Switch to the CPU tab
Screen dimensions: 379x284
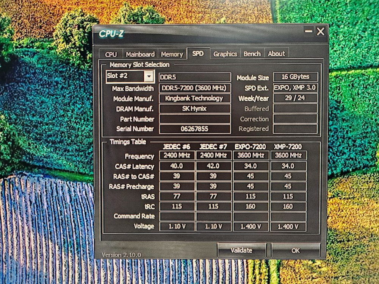tap(111, 54)
